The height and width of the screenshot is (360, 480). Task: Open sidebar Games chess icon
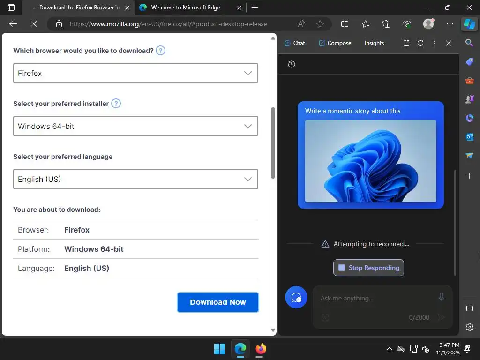click(x=470, y=99)
